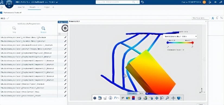Click the edit pencil beside Alt 1 label
The image size is (224, 105).
click(x=8, y=18)
